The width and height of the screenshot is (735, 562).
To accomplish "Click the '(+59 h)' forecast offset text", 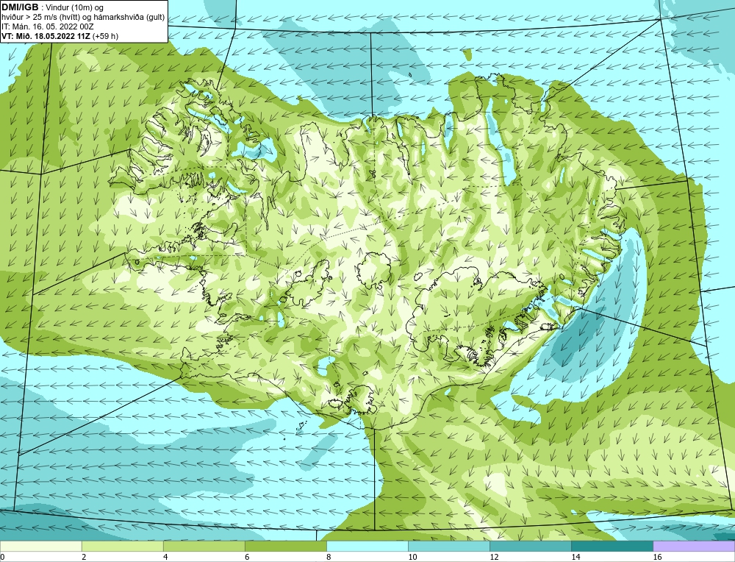I will pos(105,36).
